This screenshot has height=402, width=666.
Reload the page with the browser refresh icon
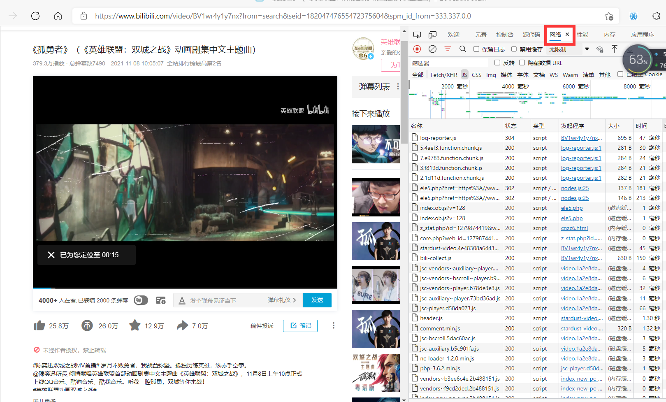[x=35, y=16]
